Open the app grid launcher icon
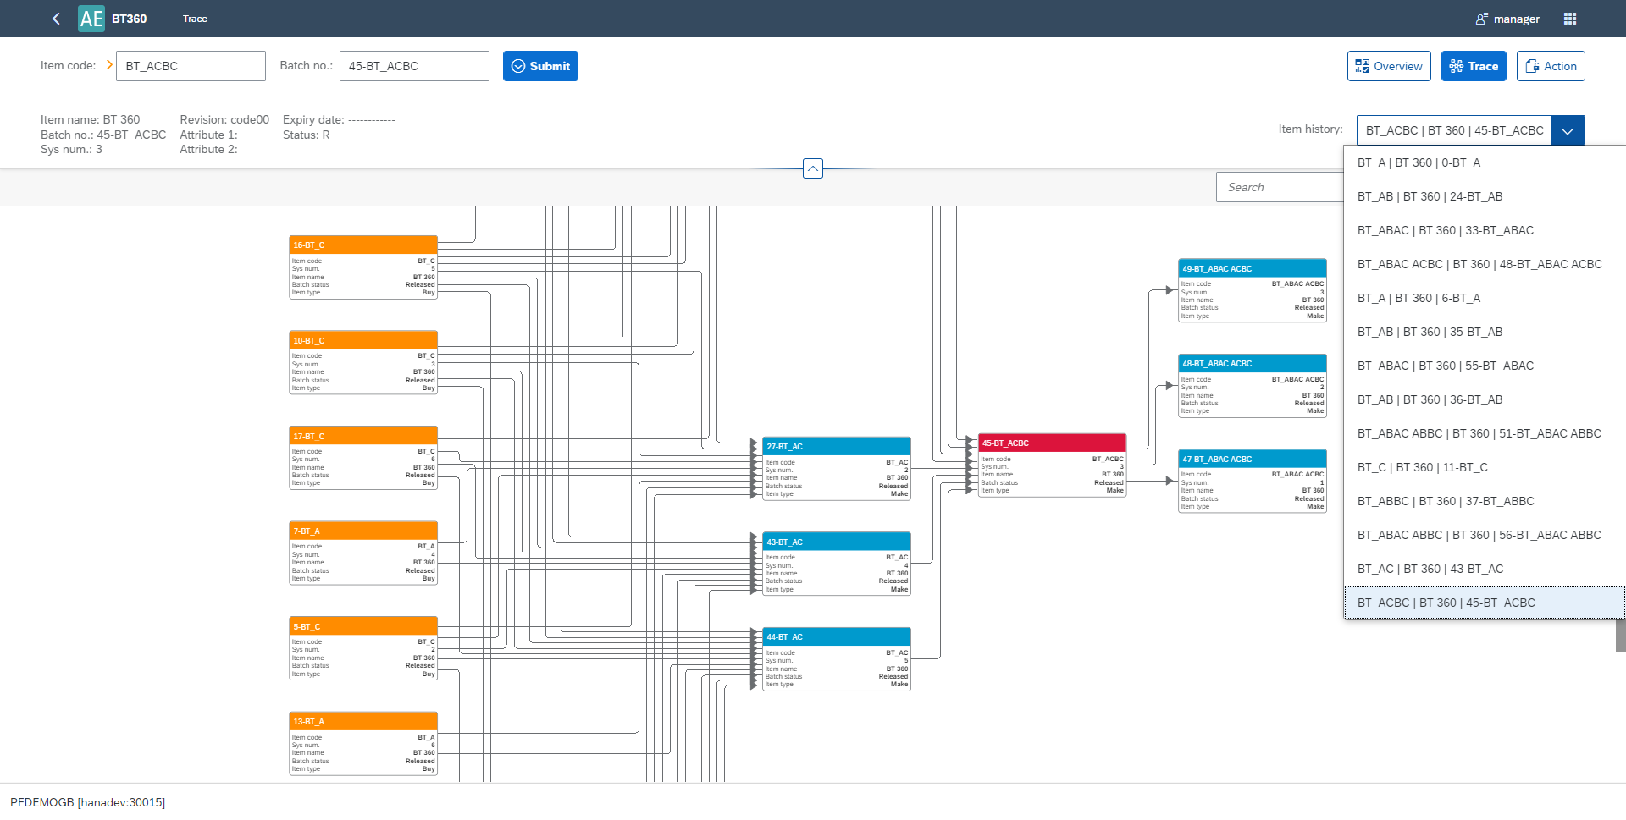The image size is (1626, 820). click(x=1570, y=19)
